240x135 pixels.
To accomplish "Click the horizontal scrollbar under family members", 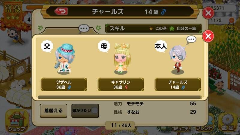I will 120,97.
